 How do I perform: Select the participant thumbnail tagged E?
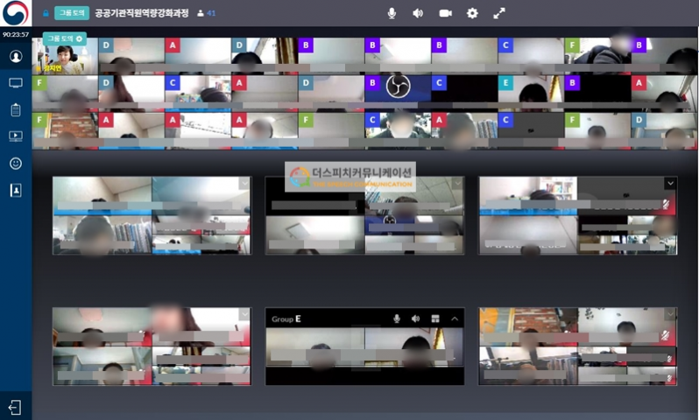(x=531, y=93)
